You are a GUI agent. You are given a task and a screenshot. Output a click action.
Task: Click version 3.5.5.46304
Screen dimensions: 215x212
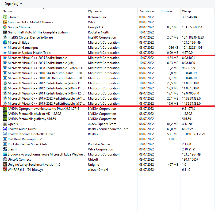point(190,17)
